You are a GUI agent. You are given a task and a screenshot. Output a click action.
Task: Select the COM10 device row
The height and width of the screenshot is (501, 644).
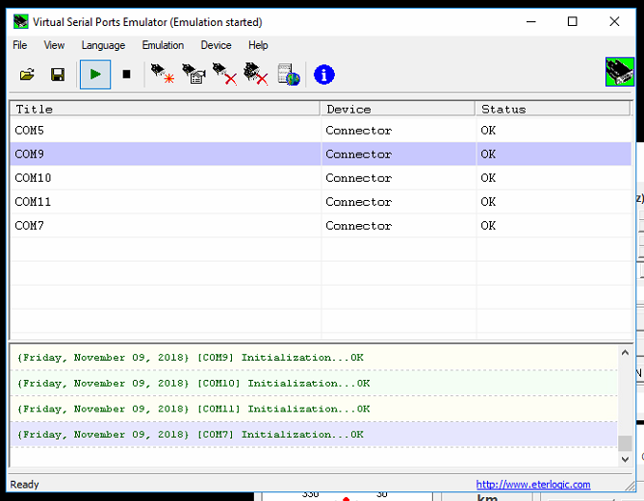coord(321,178)
